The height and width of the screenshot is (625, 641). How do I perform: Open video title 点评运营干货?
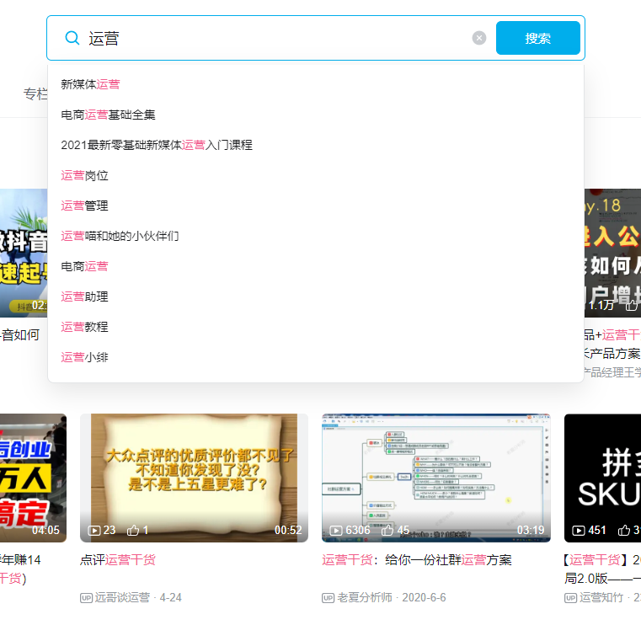[x=118, y=559]
